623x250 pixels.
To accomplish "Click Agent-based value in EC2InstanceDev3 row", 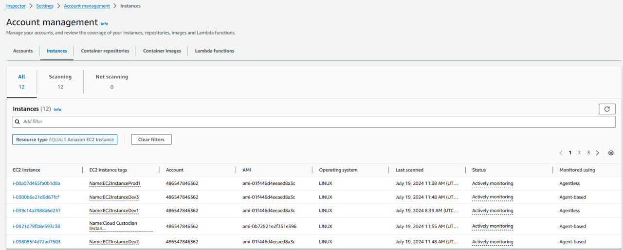I will [573, 197].
